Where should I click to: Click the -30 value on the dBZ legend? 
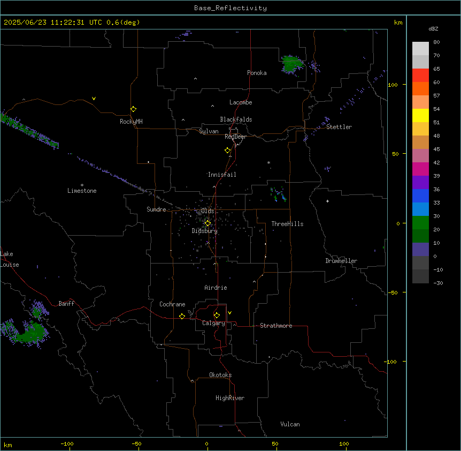tap(438, 283)
